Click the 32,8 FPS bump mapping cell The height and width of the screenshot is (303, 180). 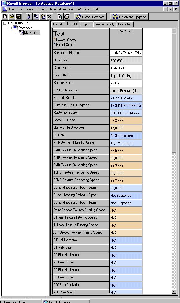(x=126, y=188)
